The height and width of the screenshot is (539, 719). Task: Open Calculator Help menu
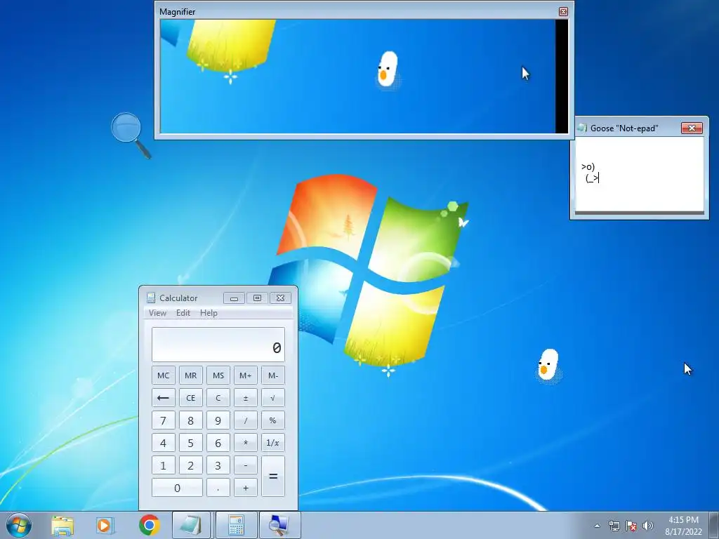point(209,313)
